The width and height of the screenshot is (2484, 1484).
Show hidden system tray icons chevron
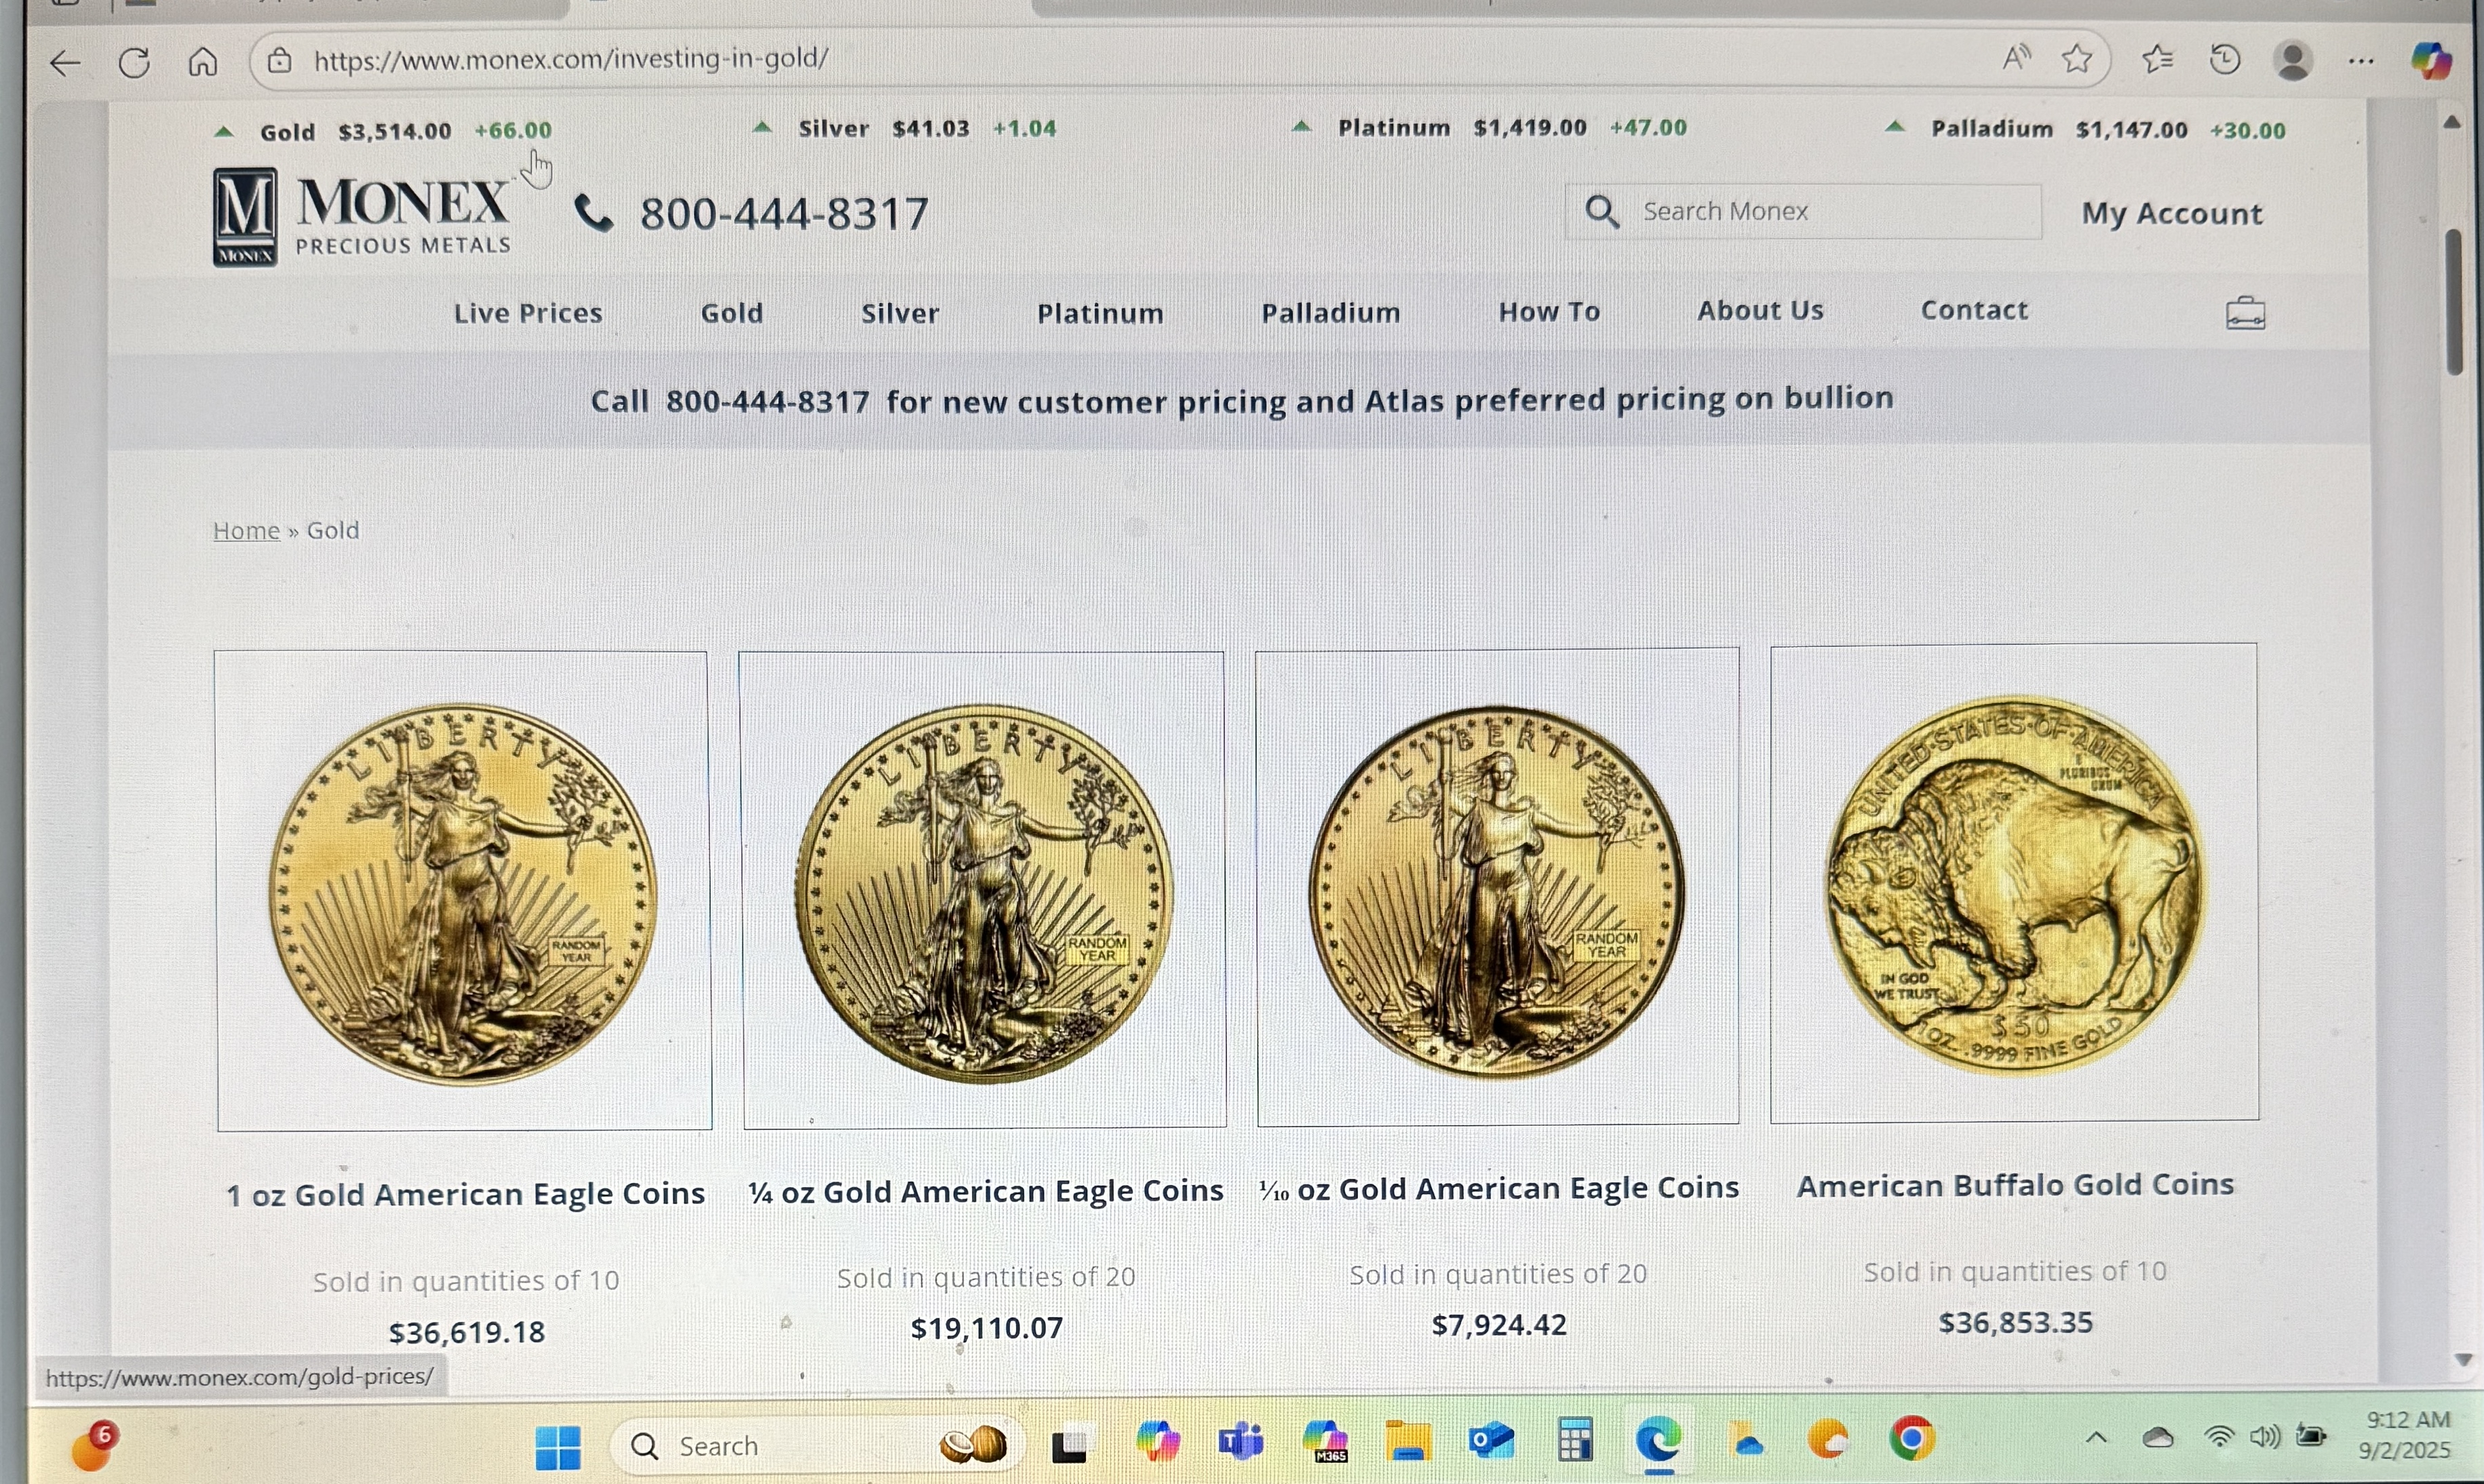pyautogui.click(x=2096, y=1438)
